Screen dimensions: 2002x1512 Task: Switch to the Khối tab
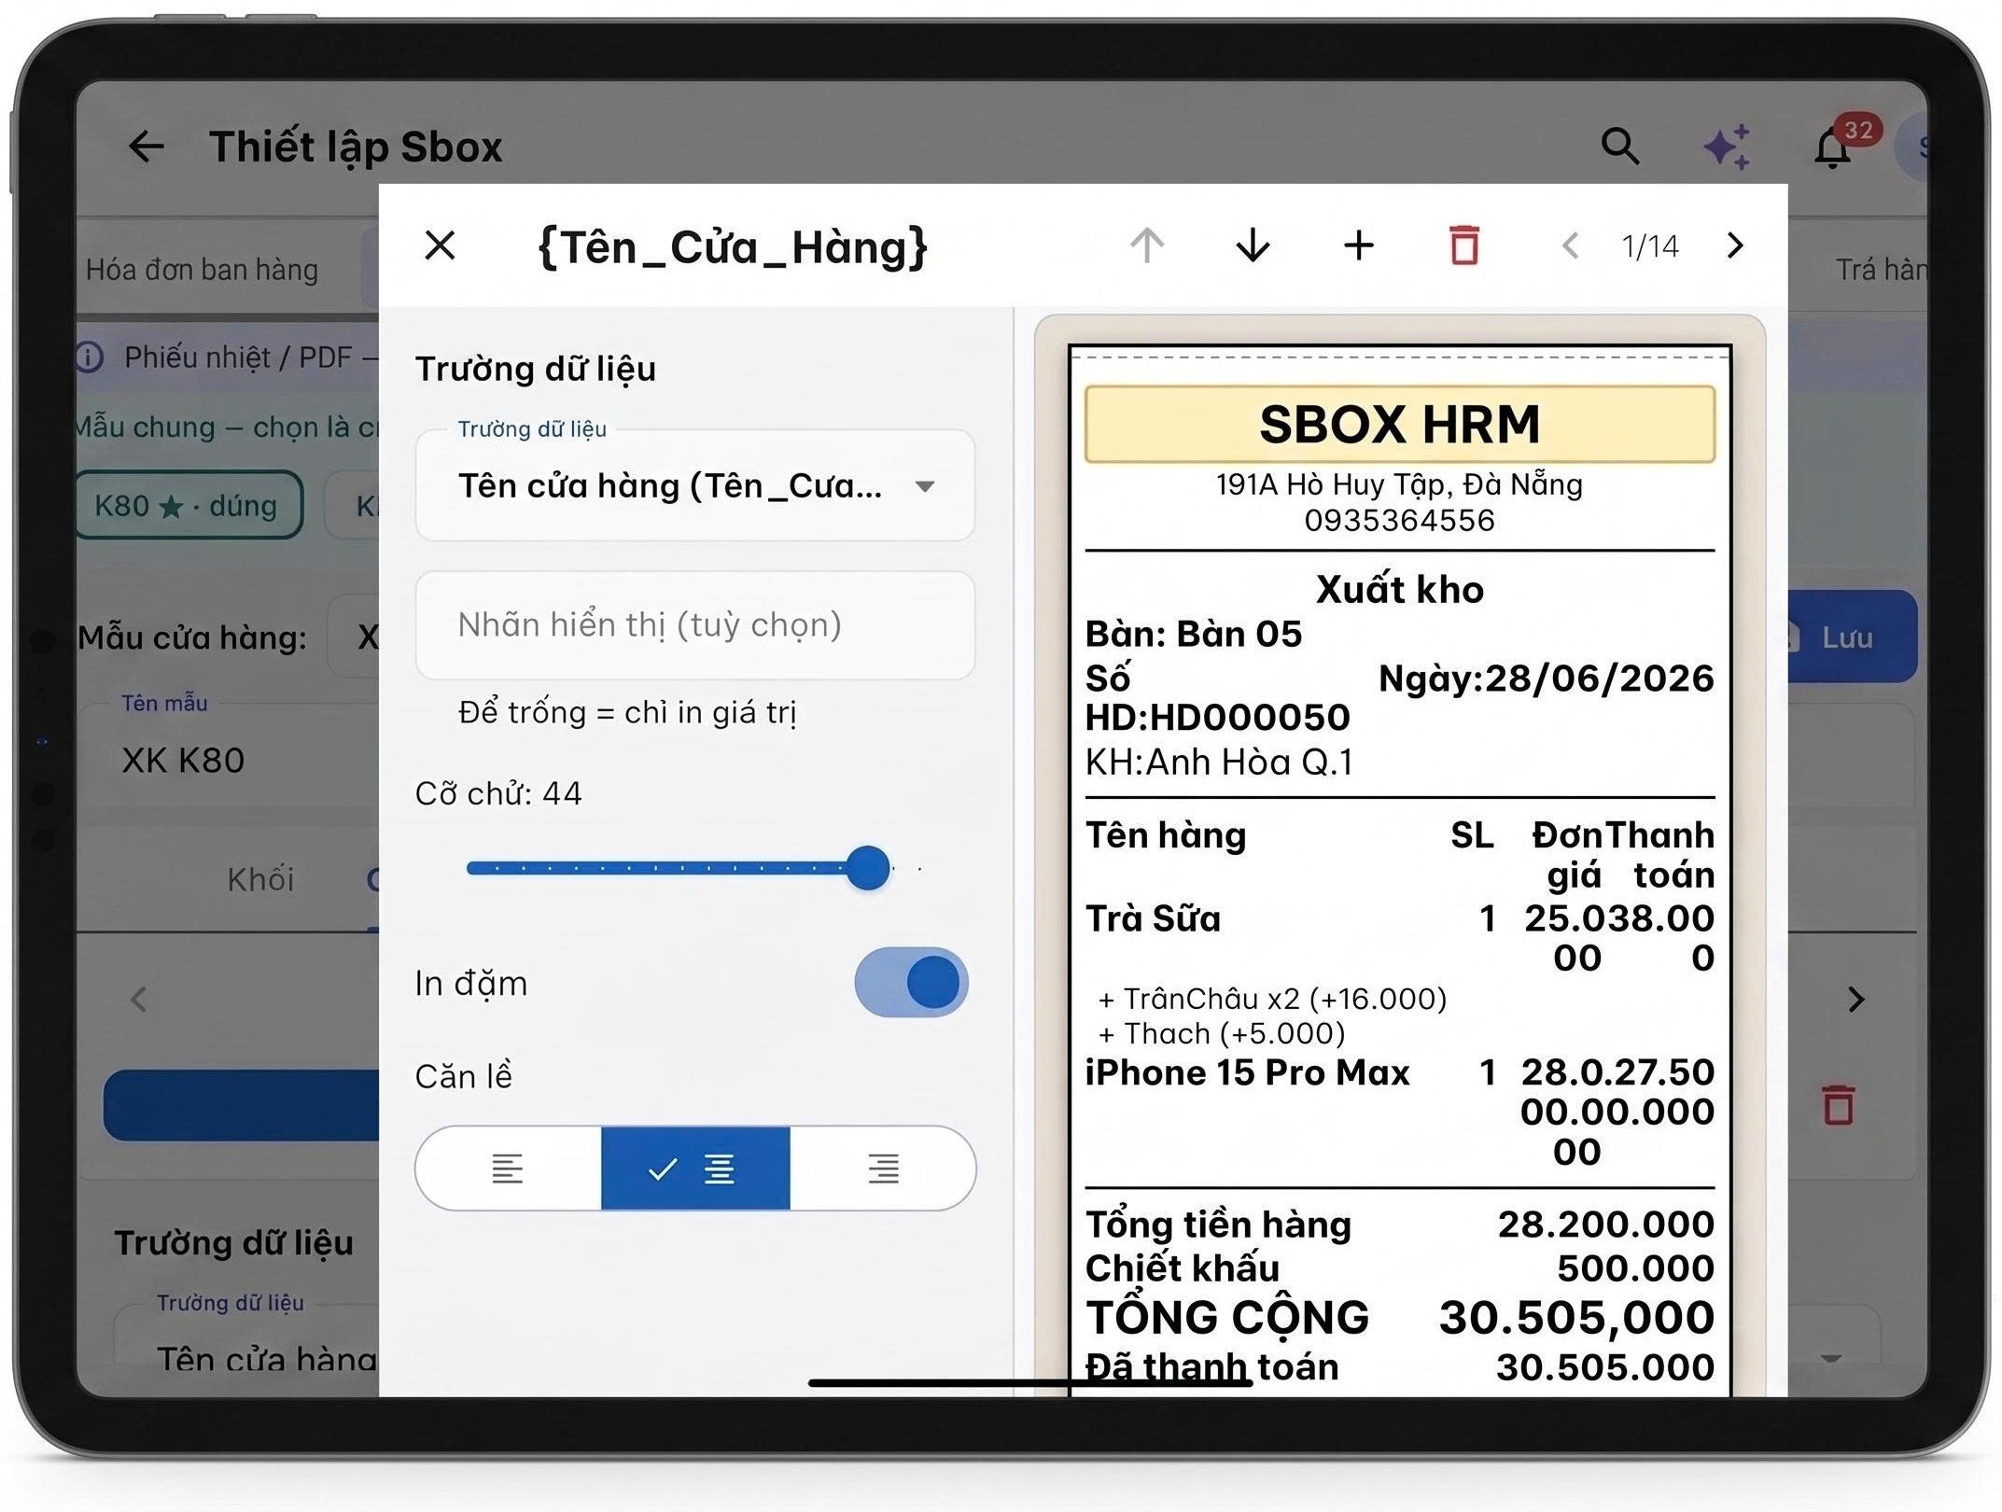tap(260, 878)
